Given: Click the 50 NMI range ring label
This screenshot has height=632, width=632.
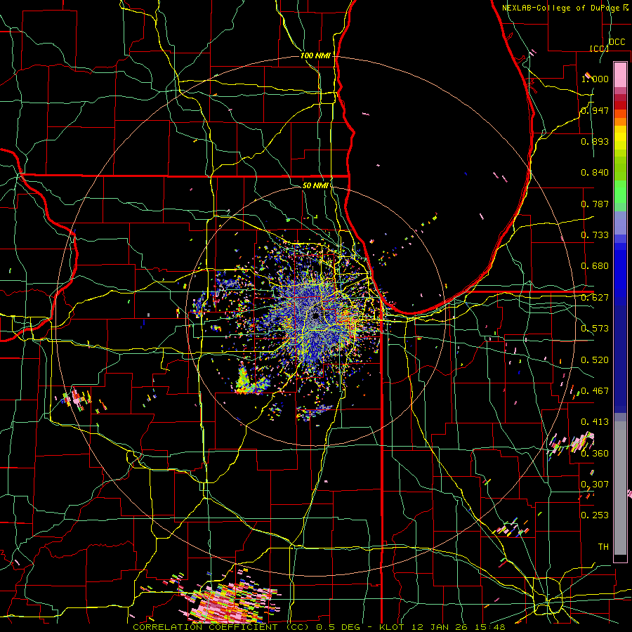Looking at the screenshot, I should click(x=315, y=185).
